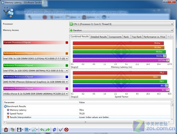
Task: Click the tab strip right scroll arrow
Action: (x=172, y=37)
